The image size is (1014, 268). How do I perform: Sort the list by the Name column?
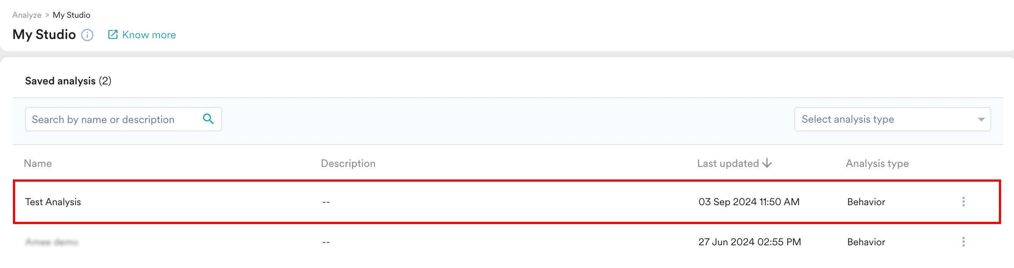[38, 163]
